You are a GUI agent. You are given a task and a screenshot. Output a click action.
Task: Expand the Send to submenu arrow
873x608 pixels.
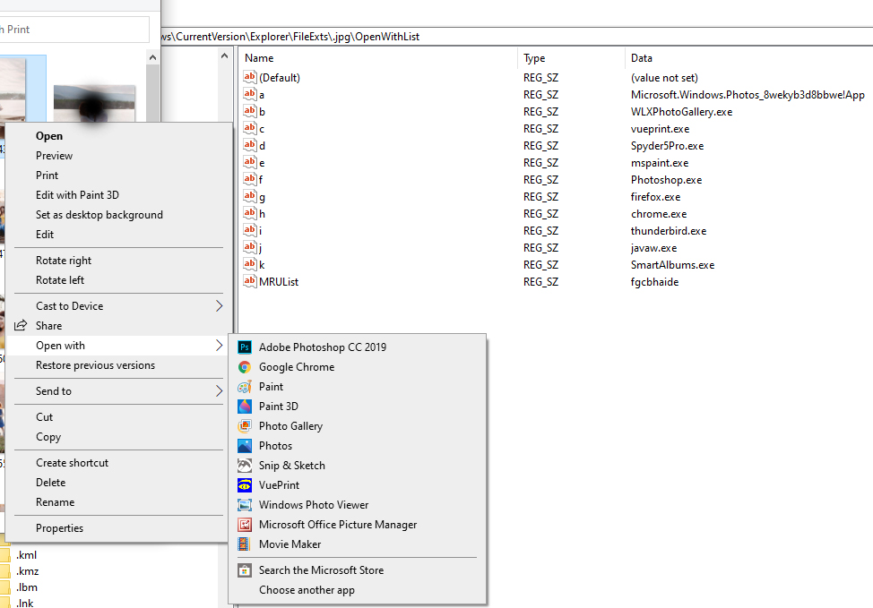pyautogui.click(x=220, y=391)
